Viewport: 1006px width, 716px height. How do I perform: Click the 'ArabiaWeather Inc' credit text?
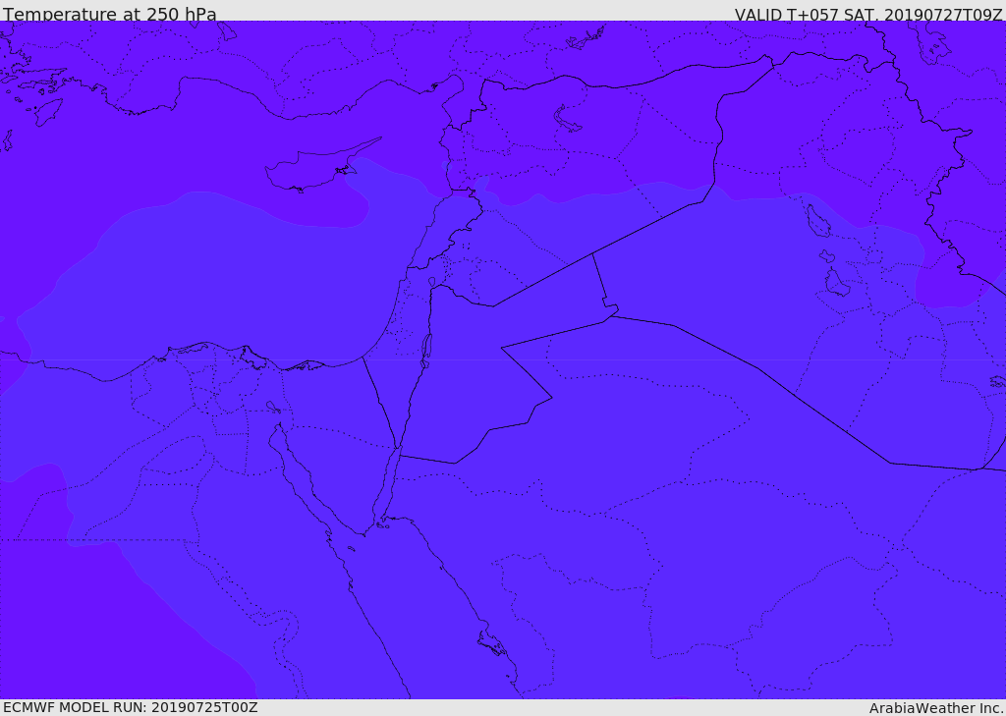point(936,708)
